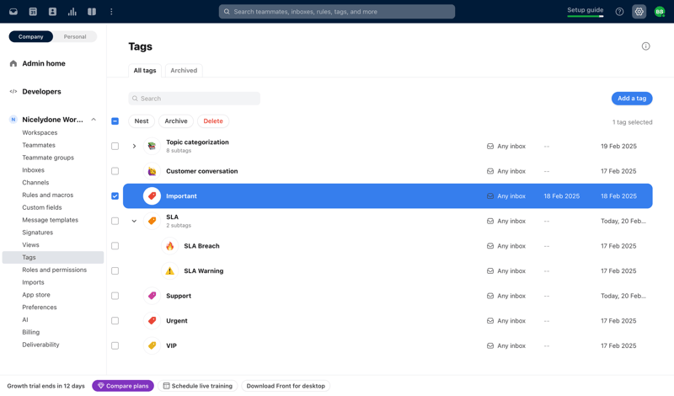The image size is (674, 396).
Task: Click the Nicelydone workspace N badge
Action: click(13, 120)
